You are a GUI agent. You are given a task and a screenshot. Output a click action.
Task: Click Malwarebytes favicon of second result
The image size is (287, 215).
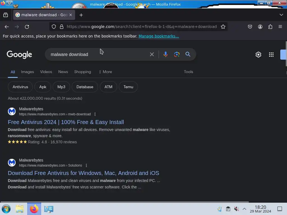click(x=12, y=163)
